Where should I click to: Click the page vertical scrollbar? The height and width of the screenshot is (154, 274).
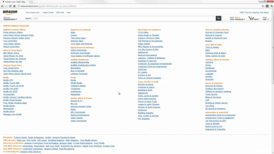273,47
